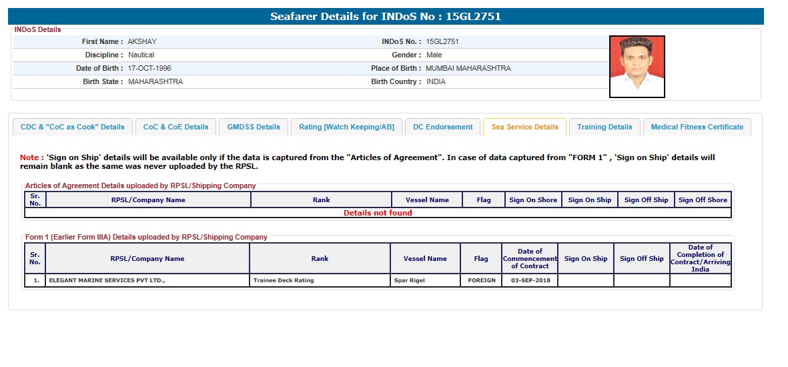
Task: Click the "Details not found" message row
Action: [x=378, y=213]
